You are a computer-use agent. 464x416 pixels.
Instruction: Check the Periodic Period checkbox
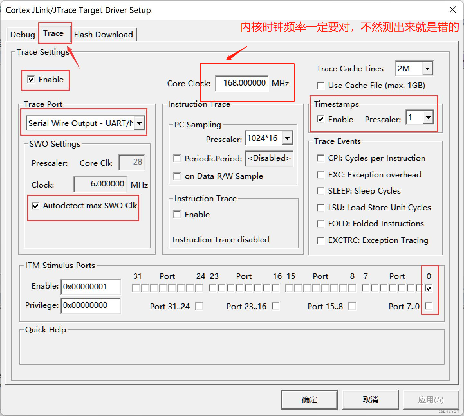[x=177, y=158]
